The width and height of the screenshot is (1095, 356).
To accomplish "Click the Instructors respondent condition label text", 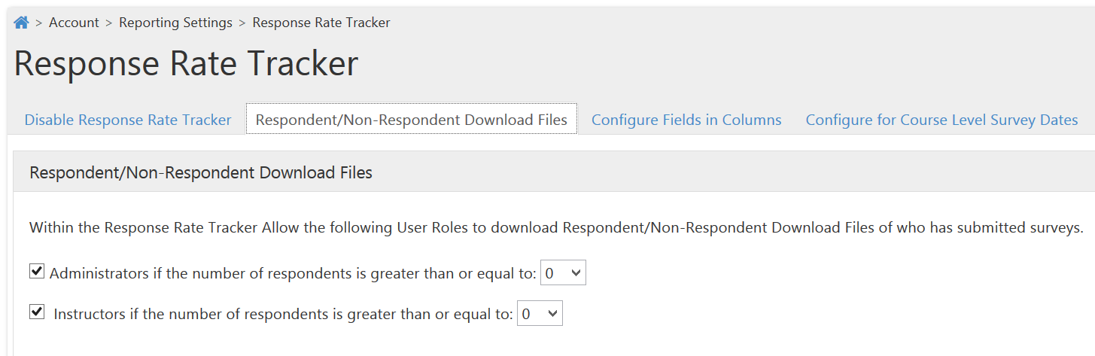I will coord(283,314).
